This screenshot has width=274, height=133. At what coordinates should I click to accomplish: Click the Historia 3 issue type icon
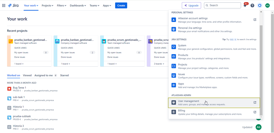(x=9, y=127)
